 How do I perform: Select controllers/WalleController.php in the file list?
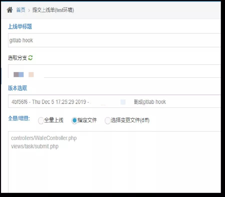click(x=44, y=138)
